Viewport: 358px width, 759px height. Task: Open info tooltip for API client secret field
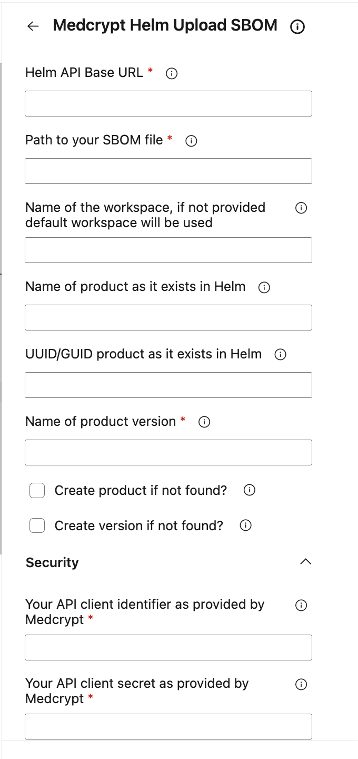[301, 684]
